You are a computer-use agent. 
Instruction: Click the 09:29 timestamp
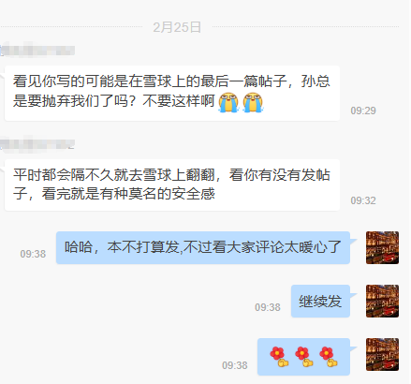click(363, 111)
